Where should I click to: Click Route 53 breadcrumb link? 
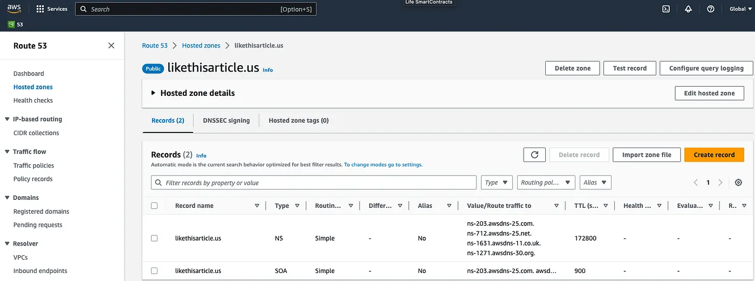tap(155, 46)
